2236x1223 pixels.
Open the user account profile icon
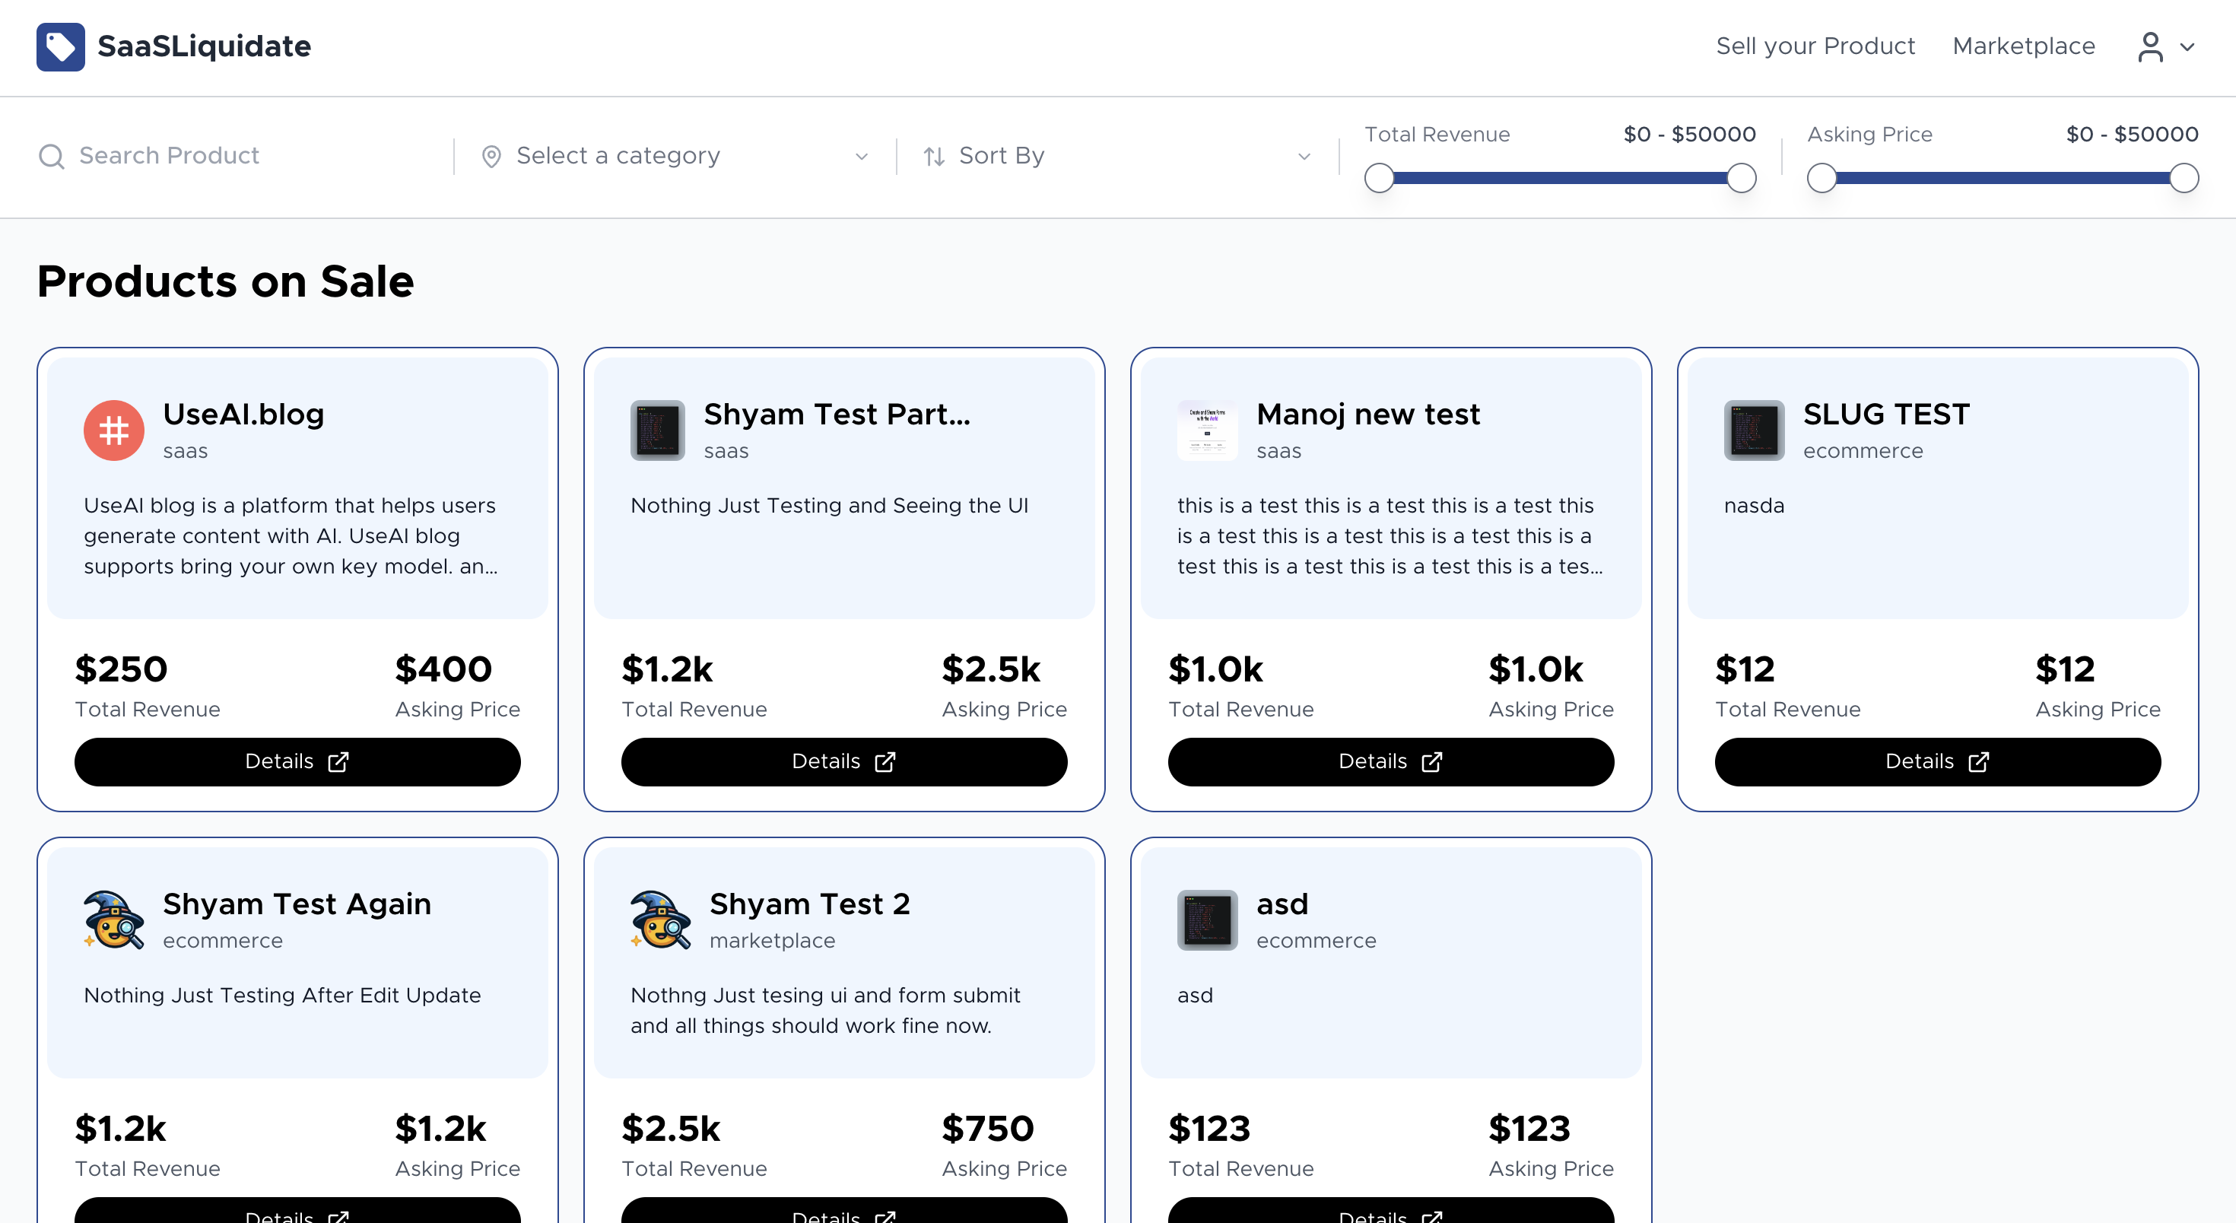[2149, 47]
